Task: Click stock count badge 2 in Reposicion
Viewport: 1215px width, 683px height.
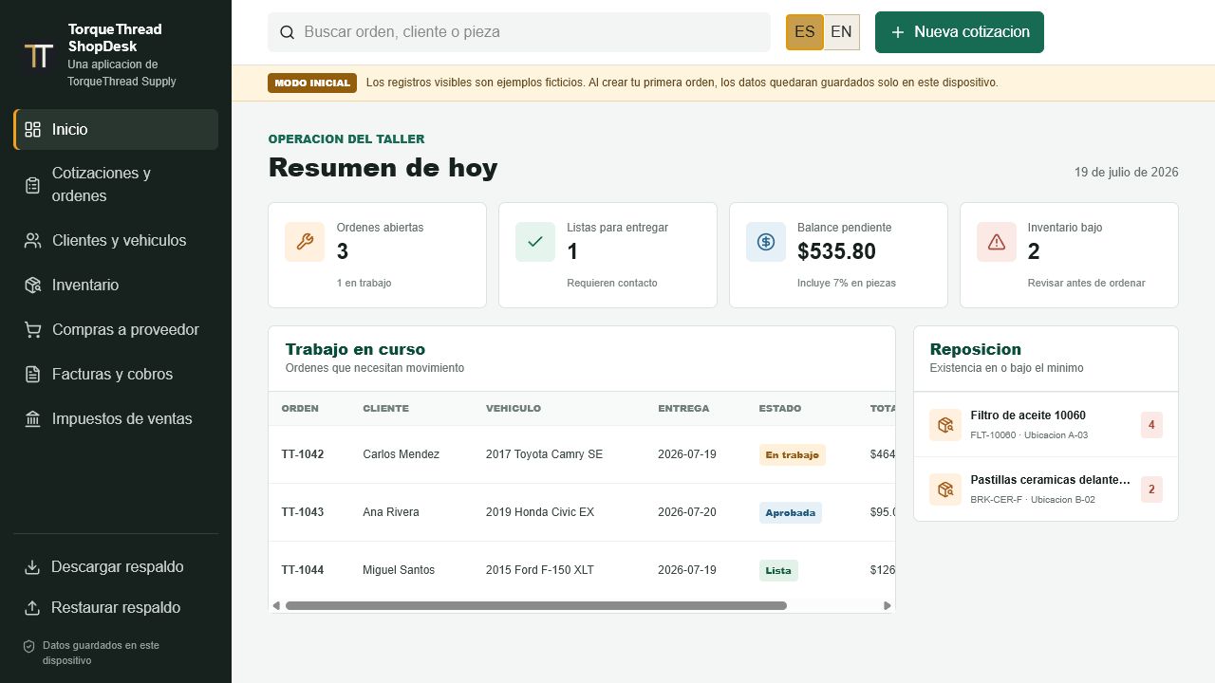Action: tap(1151, 489)
